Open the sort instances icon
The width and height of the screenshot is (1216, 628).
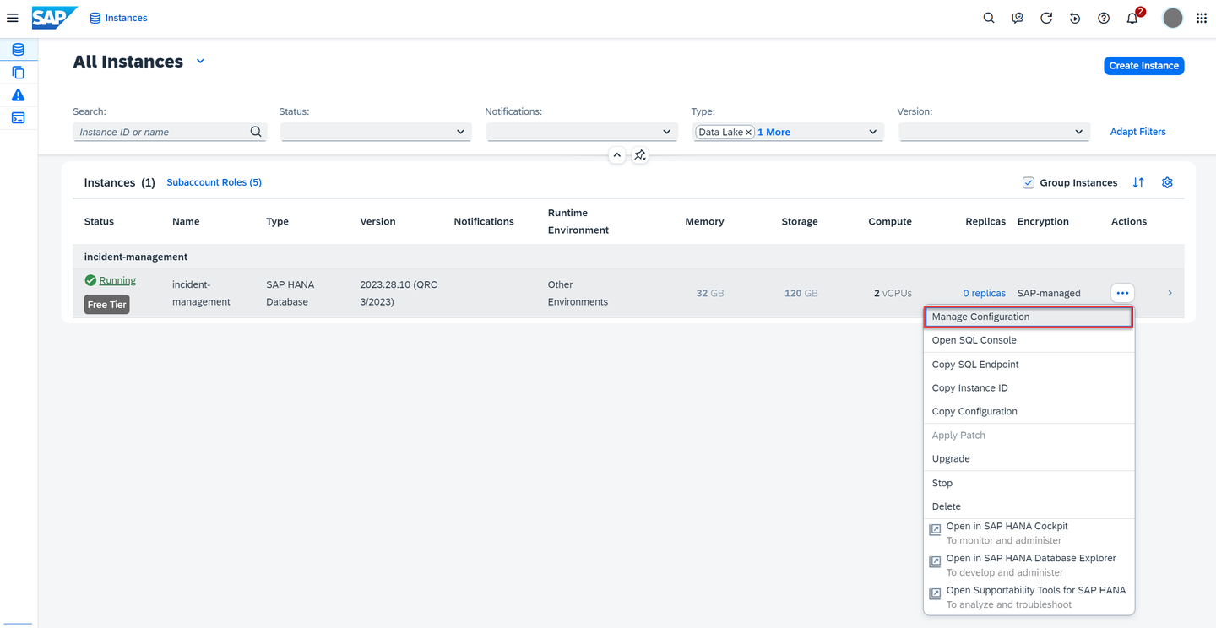(x=1138, y=182)
